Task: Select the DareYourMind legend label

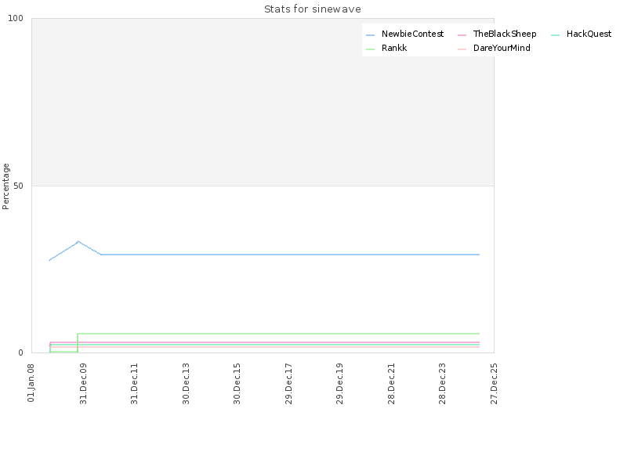Action: pos(502,48)
